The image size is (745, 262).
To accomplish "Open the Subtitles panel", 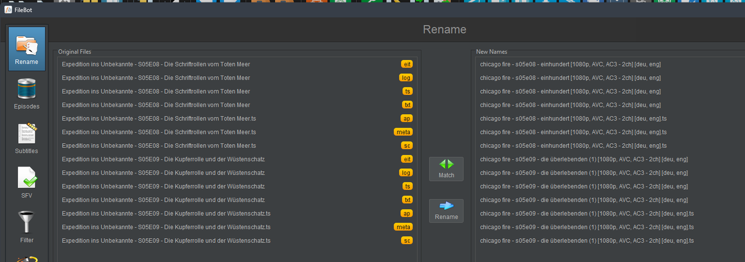I will click(27, 139).
